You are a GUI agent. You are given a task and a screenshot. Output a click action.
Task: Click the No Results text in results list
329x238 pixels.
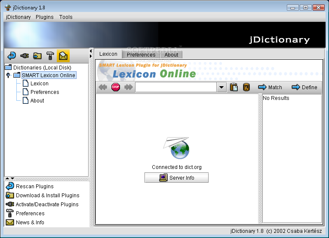pos(276,98)
